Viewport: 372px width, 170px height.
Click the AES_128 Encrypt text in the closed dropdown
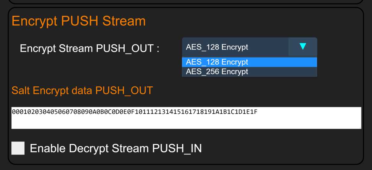[x=217, y=47]
